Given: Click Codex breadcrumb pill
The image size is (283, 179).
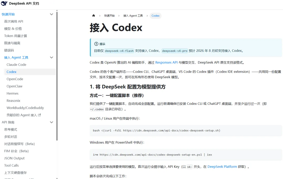Looking at the screenshot, I should point(155,16).
